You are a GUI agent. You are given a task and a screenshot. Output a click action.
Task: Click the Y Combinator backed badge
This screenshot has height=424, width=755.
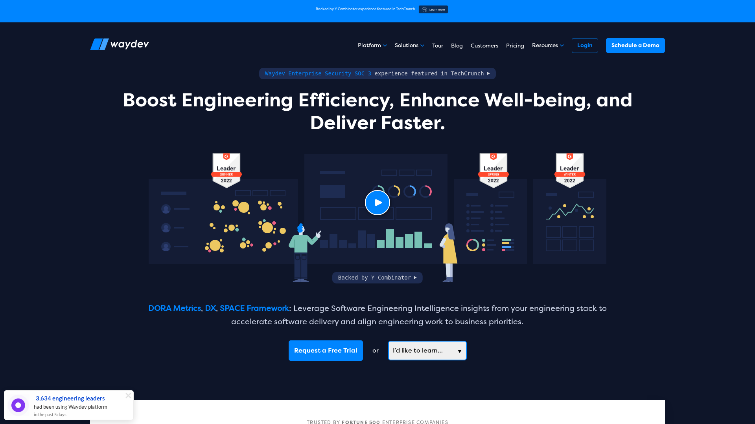coord(377,278)
